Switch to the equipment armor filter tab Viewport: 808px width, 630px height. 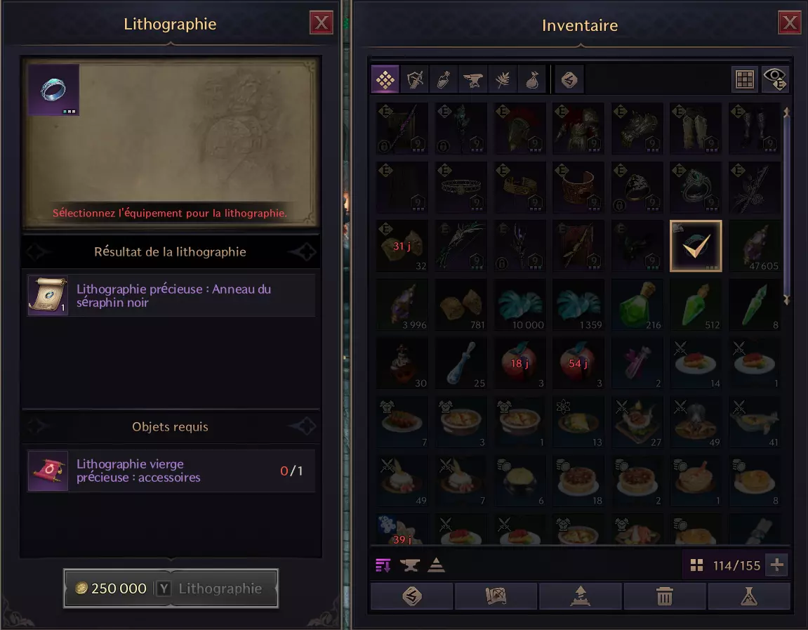coord(415,79)
